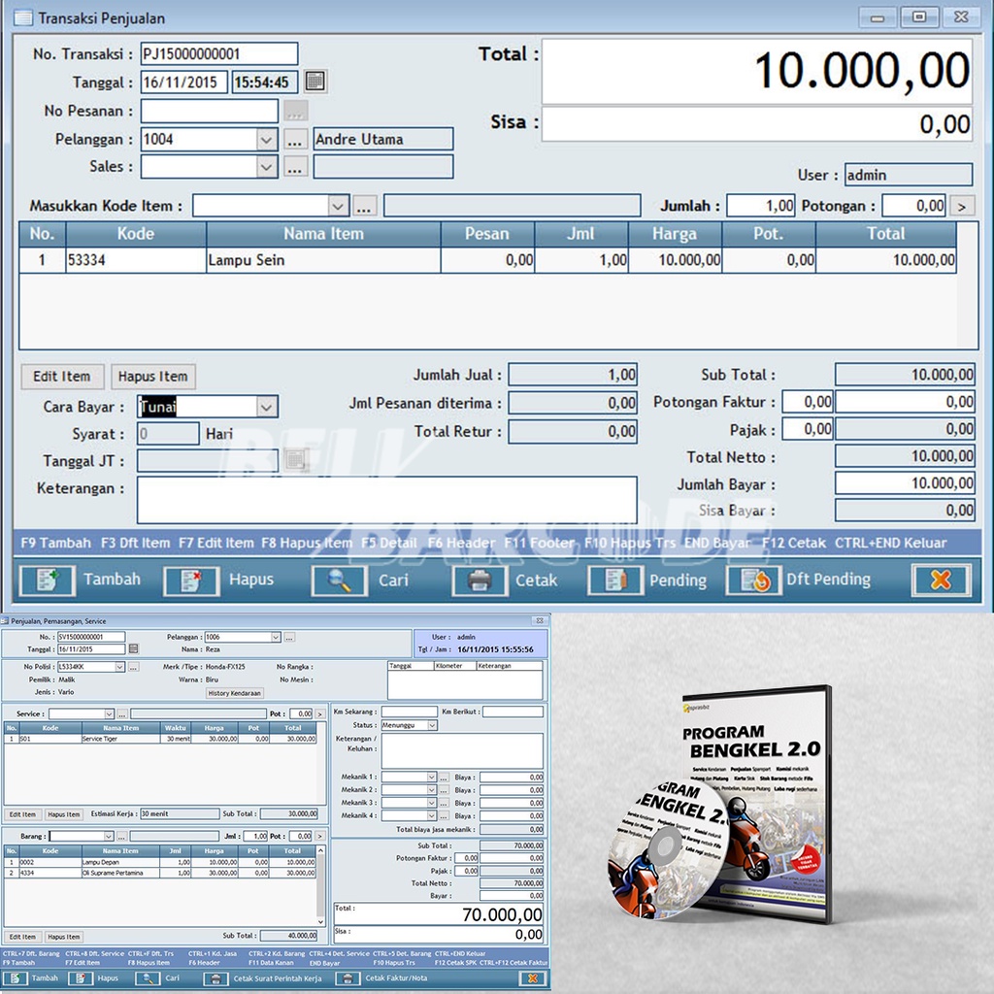This screenshot has width=994, height=994.
Task: Select the Lampu Sein row in table
Action: point(320,260)
